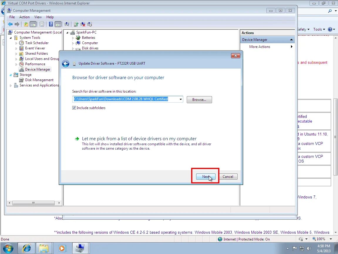The width and height of the screenshot is (338, 254).
Task: Expand the Computer device category
Action: coord(73,43)
